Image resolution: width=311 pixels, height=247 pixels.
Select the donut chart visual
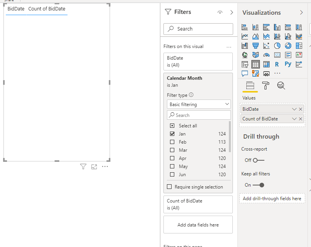click(x=288, y=46)
